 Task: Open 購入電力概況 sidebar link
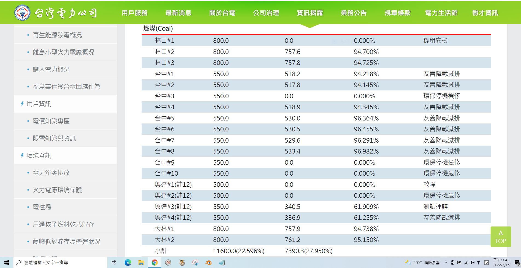click(x=51, y=69)
